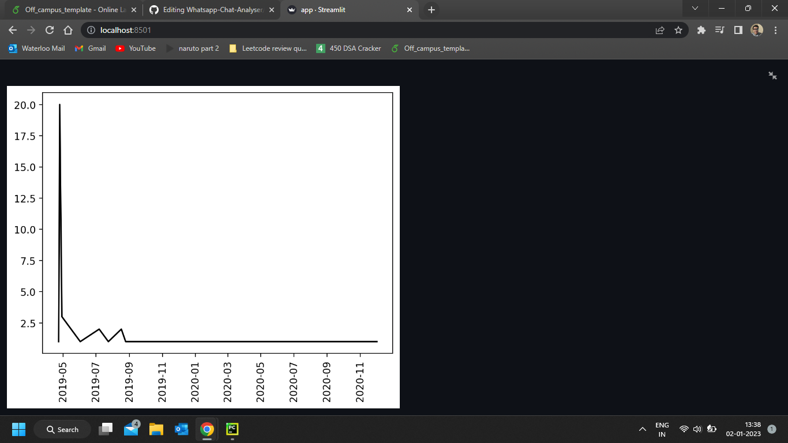The height and width of the screenshot is (443, 788).
Task: Open the reading list icon
Action: point(719,30)
